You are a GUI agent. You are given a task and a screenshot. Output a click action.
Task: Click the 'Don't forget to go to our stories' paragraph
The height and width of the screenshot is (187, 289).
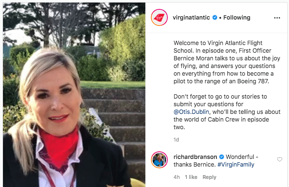(x=227, y=112)
